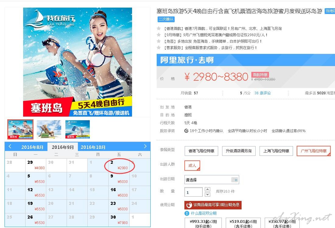Switch calendar to 2016年8月 tab

click(32, 147)
